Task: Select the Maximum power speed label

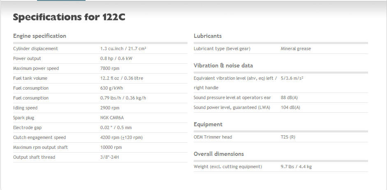Action: click(x=36, y=68)
